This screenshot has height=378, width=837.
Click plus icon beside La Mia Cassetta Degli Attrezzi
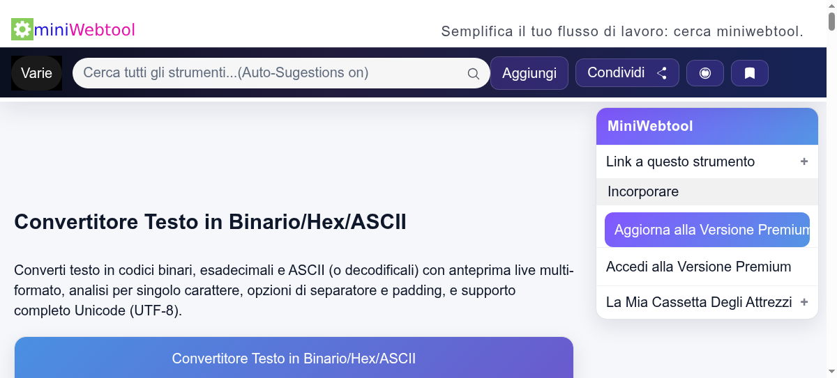[x=804, y=302]
